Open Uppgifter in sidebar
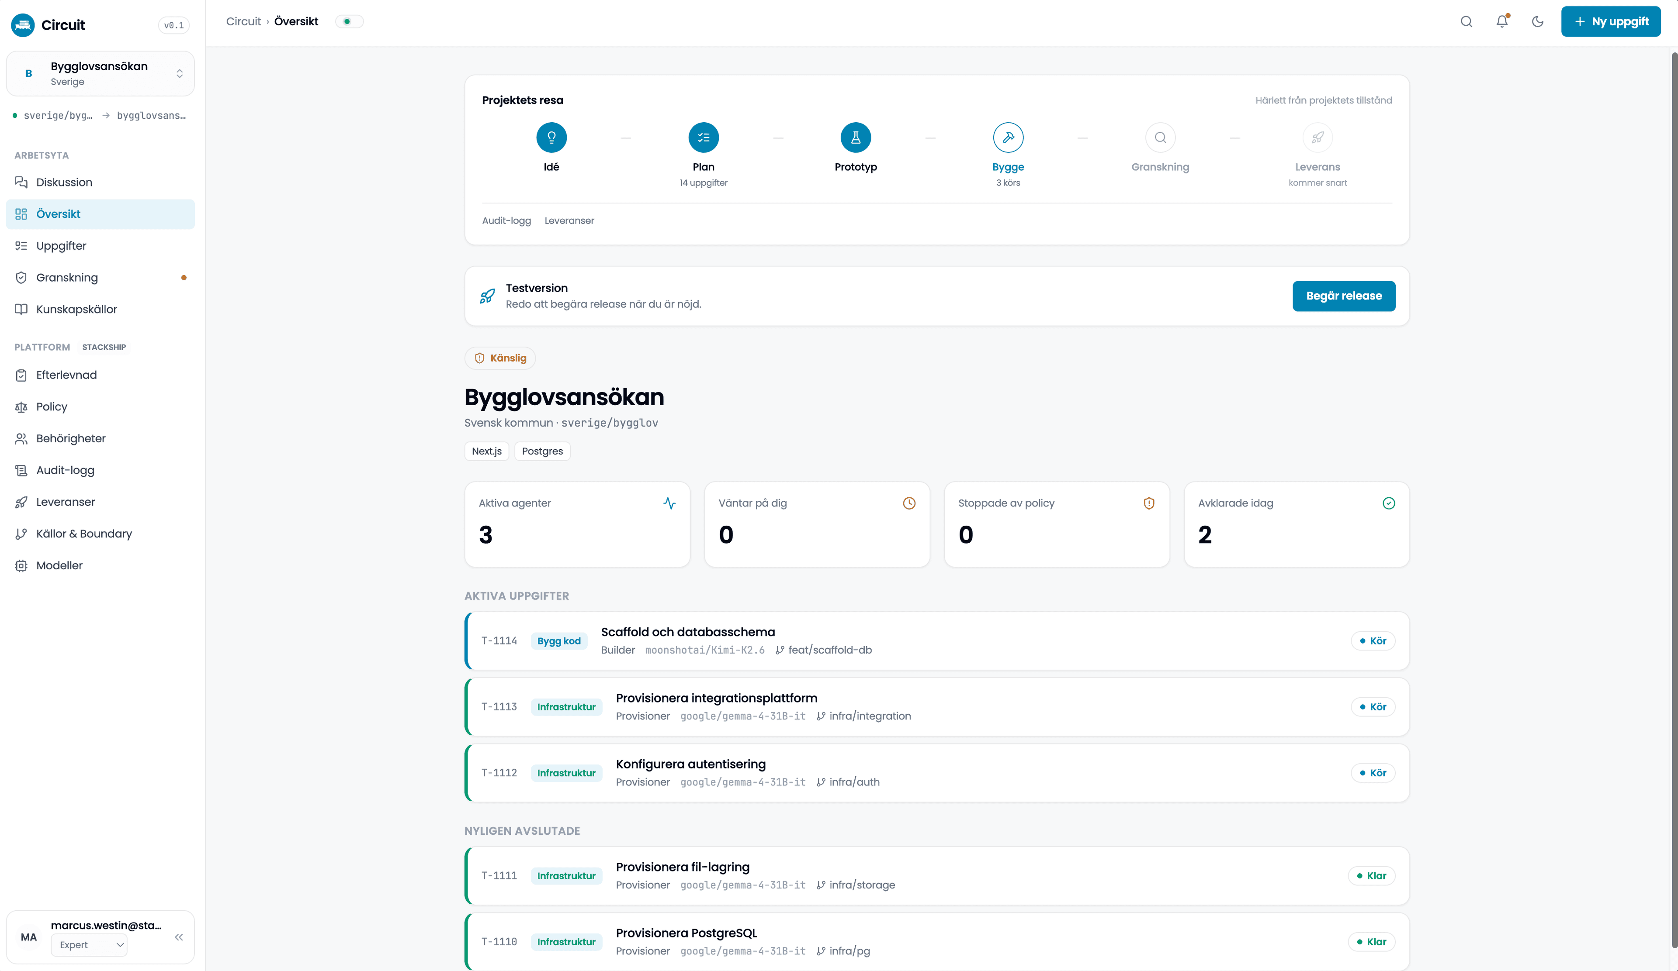 click(x=101, y=246)
